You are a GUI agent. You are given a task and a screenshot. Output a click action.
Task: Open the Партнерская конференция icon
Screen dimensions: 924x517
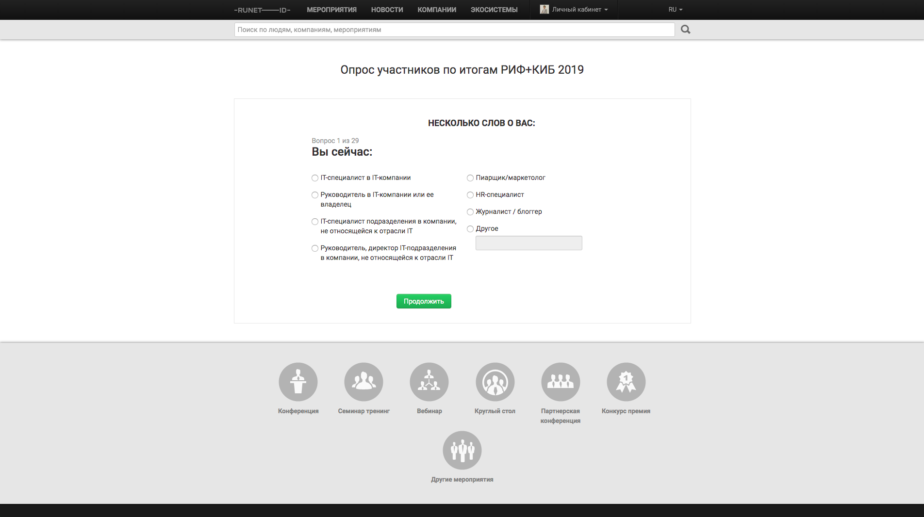point(561,382)
